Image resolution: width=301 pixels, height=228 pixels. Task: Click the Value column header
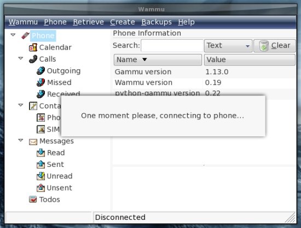(x=250, y=59)
